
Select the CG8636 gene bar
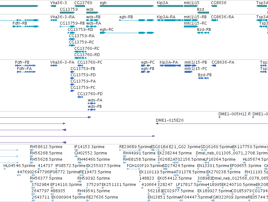(x=214, y=6)
